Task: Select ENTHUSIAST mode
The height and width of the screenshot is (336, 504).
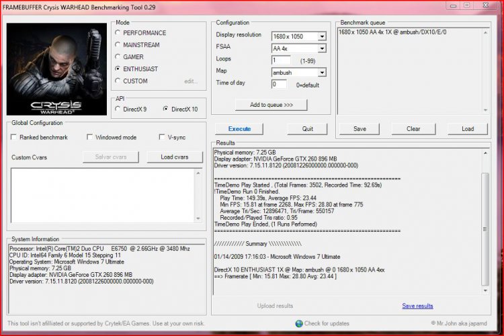Action: (x=118, y=69)
